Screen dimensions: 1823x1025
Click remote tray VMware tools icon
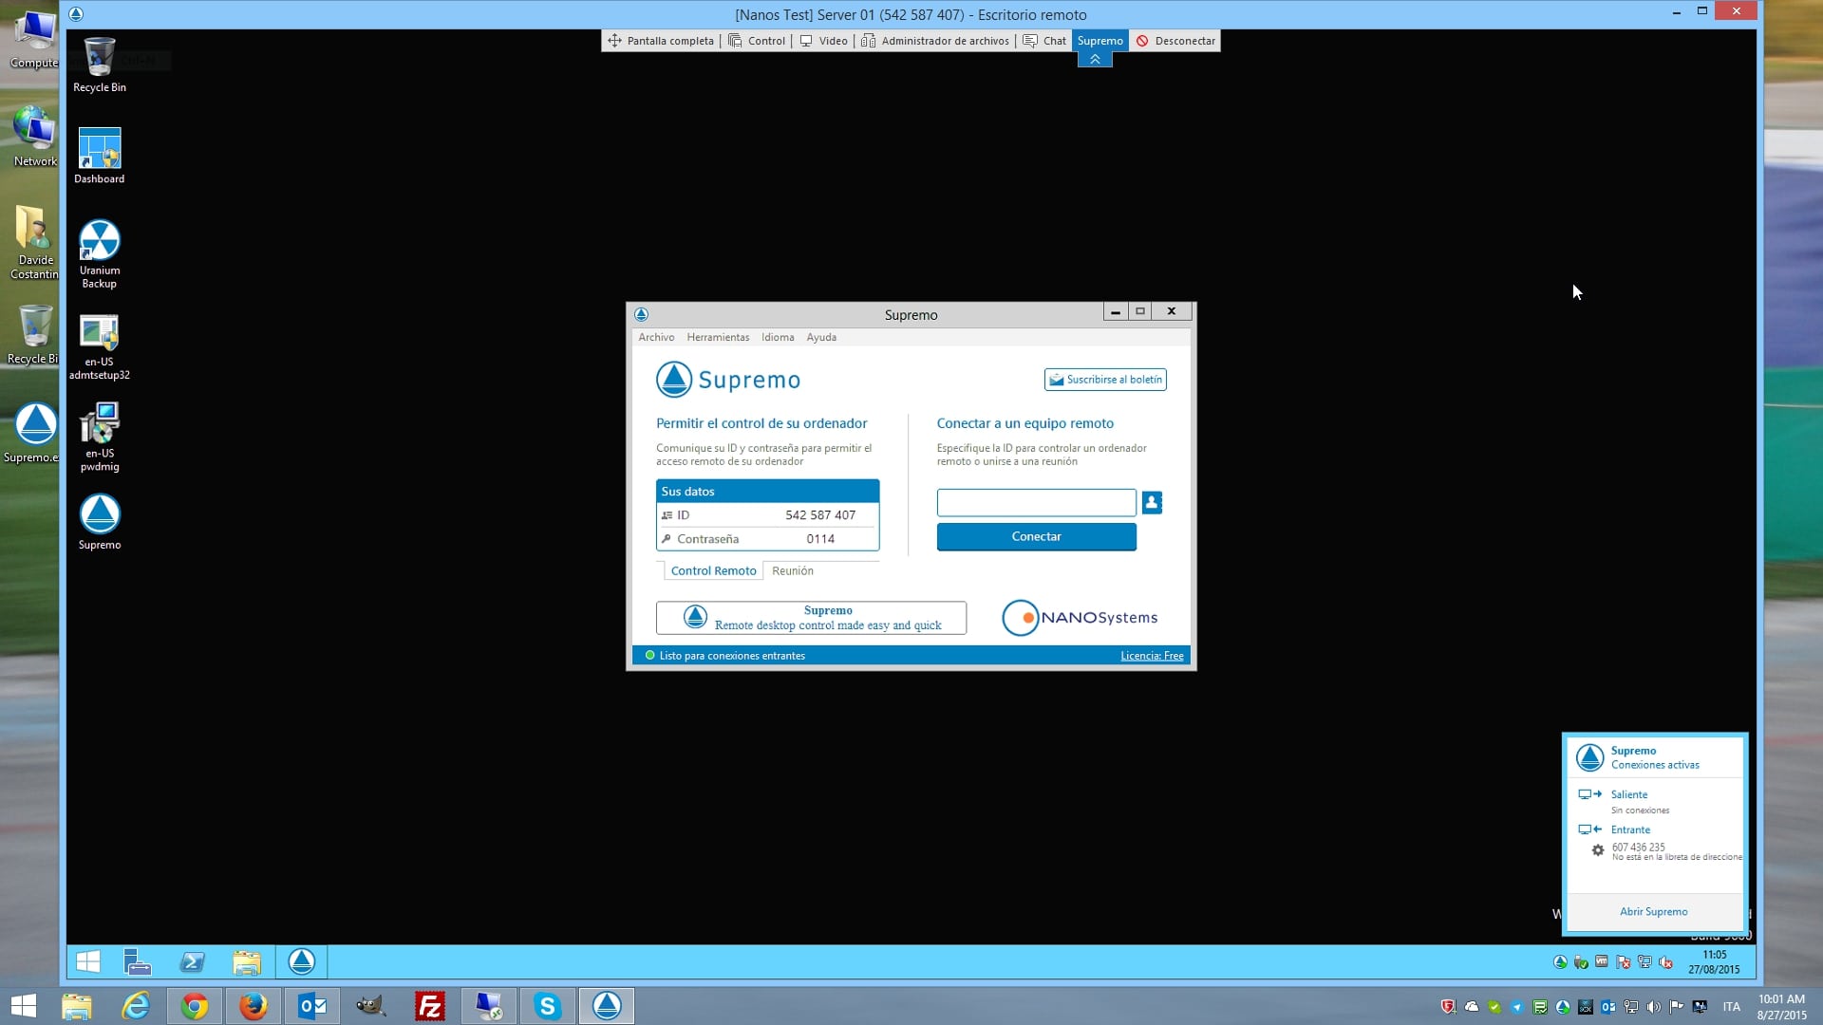1602,961
